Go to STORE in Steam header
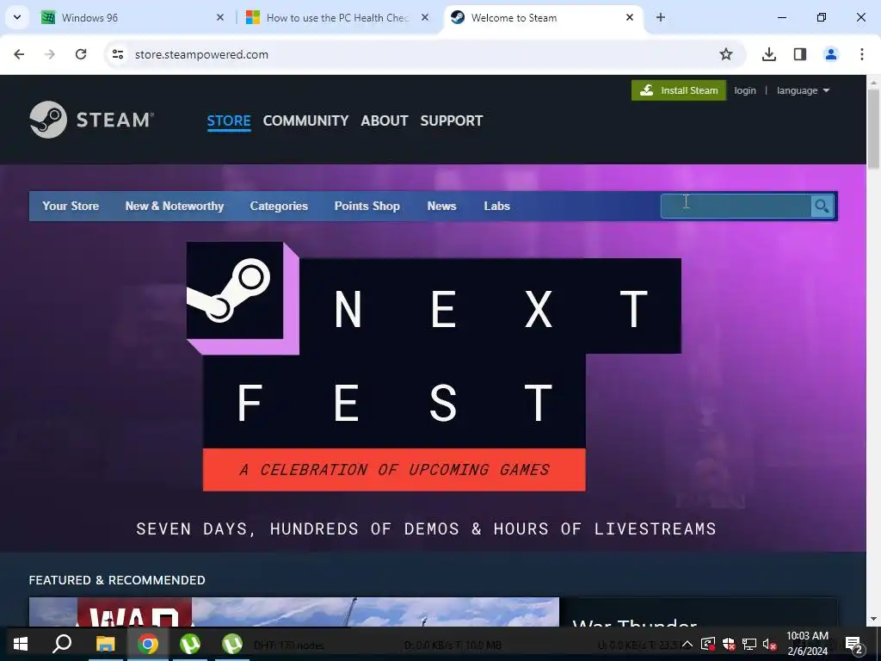The image size is (881, 661). click(229, 120)
